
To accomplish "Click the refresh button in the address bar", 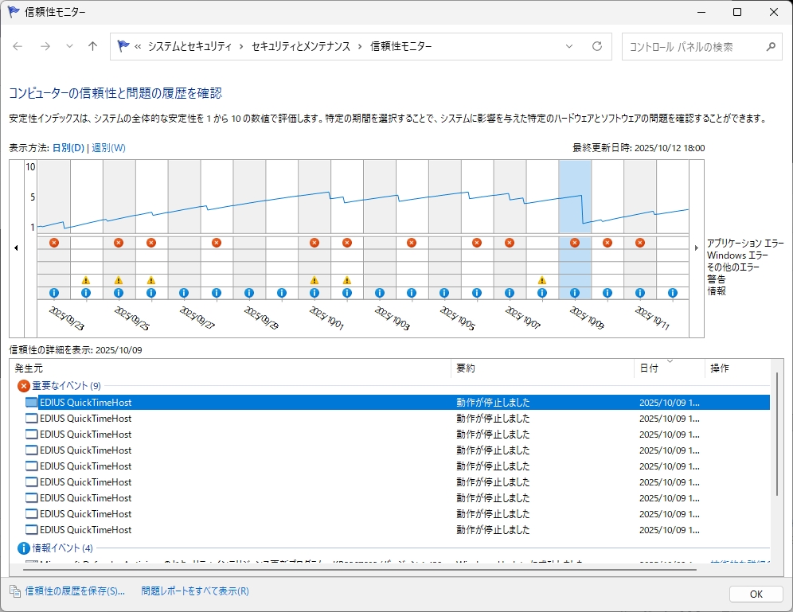I will point(597,47).
